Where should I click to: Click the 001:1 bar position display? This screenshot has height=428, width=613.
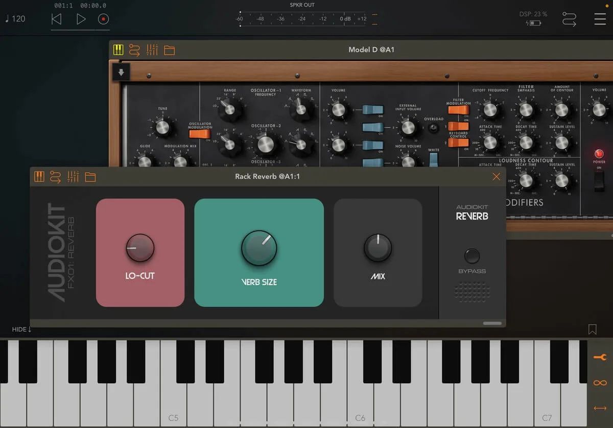[63, 6]
